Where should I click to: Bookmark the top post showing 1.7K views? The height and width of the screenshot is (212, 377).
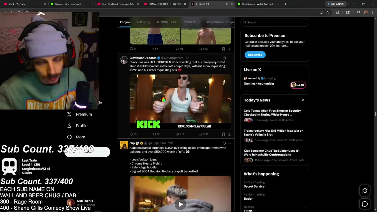point(224,49)
